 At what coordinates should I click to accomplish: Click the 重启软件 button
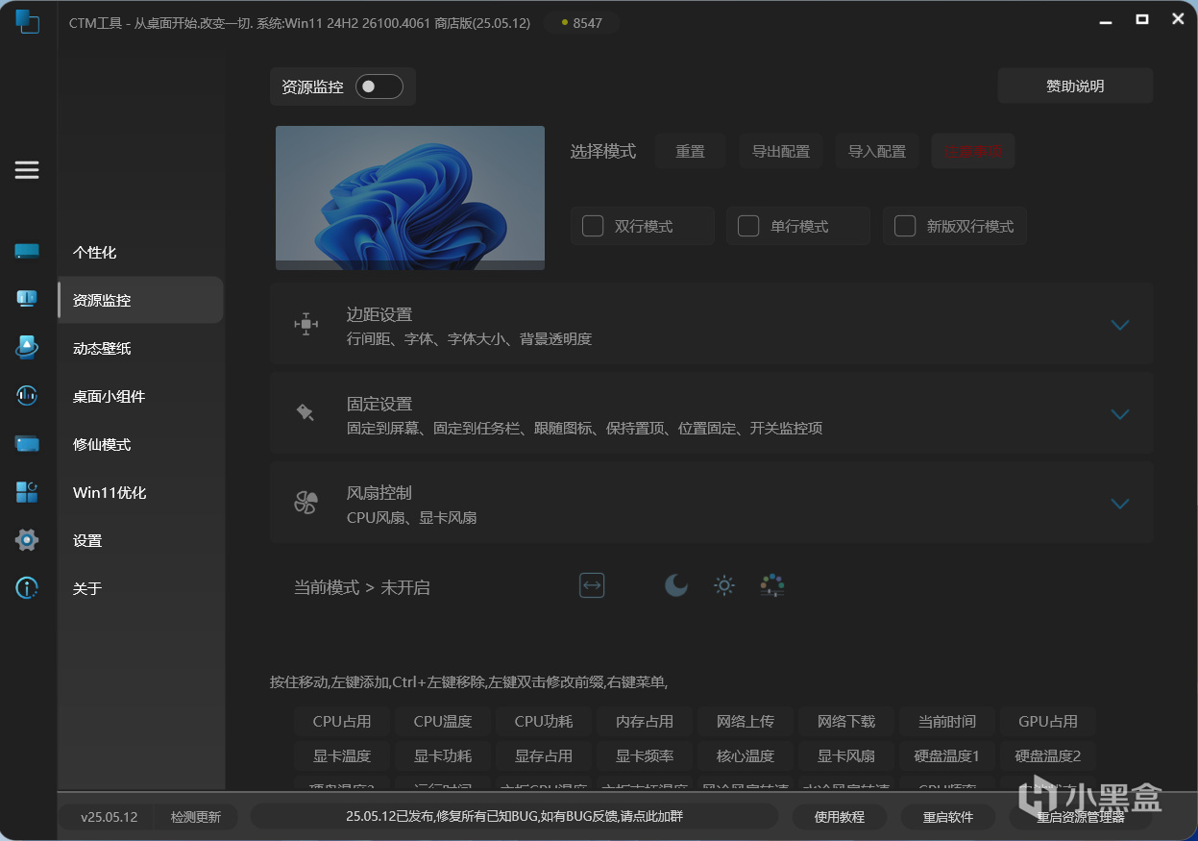948,817
